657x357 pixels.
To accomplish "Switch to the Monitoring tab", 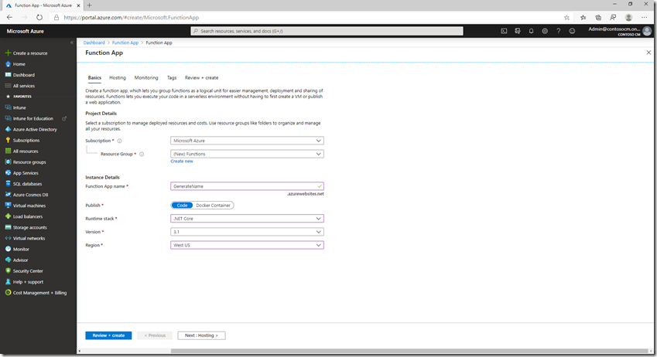I will coord(146,78).
